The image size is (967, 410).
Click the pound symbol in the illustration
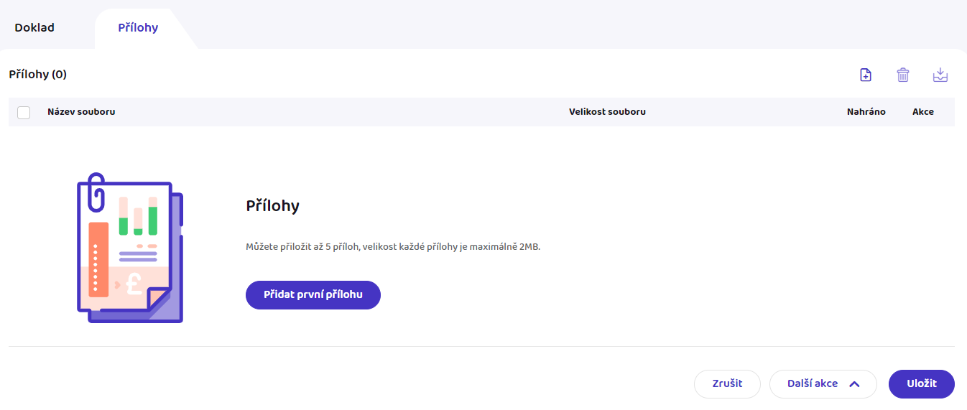pos(134,283)
